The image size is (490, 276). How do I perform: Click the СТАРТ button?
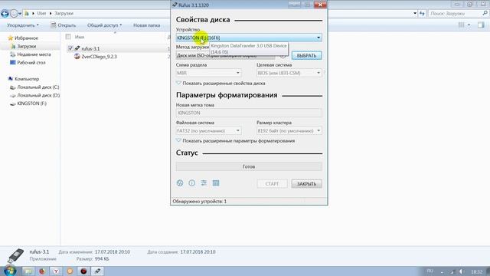[272, 184]
